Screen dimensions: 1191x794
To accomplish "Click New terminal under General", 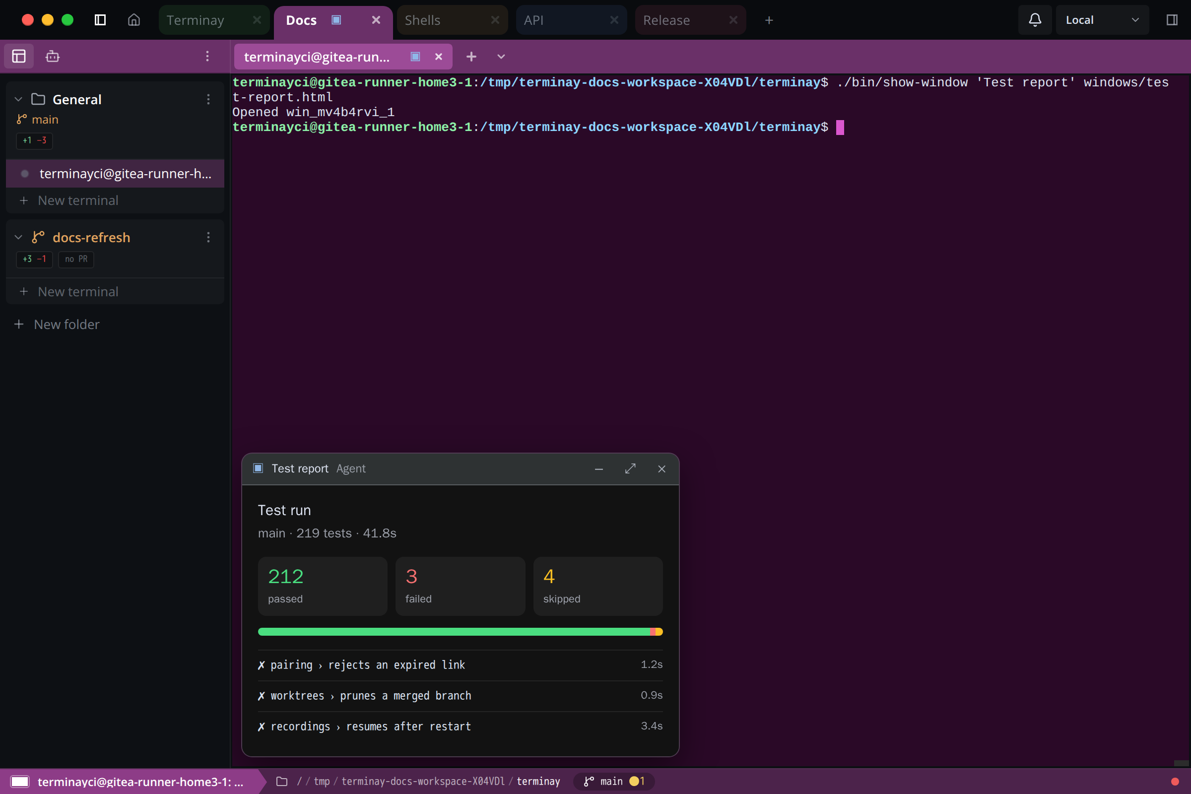I will [x=115, y=200].
